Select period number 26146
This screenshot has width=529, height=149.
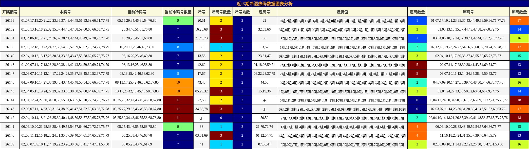(x=10, y=83)
